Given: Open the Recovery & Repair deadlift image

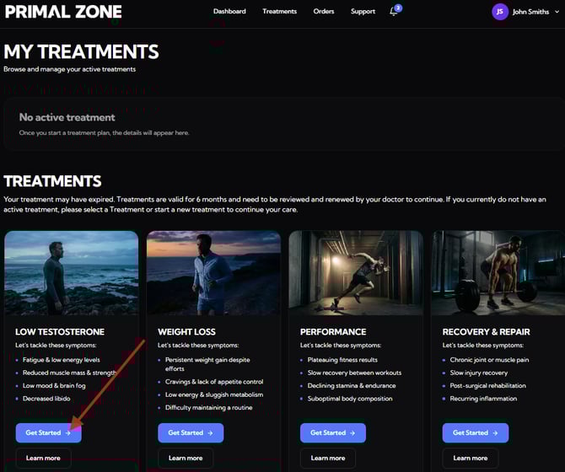Looking at the screenshot, I should [x=498, y=272].
